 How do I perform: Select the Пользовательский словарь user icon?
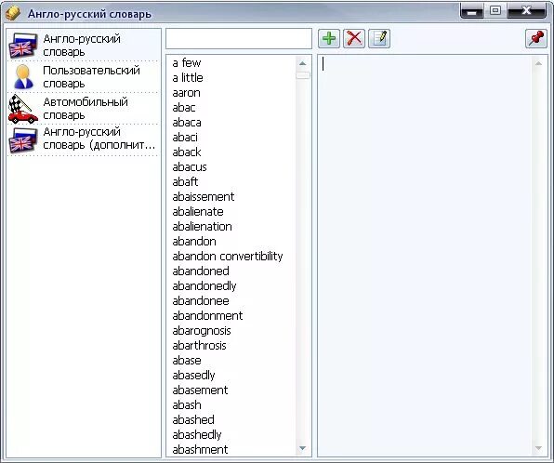23,76
